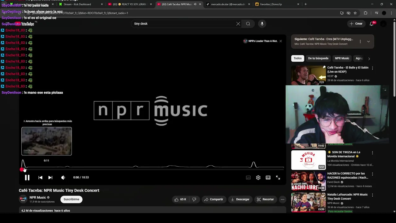396x223 pixels.
Task: Click install app icon in address bar
Action: (x=342, y=13)
